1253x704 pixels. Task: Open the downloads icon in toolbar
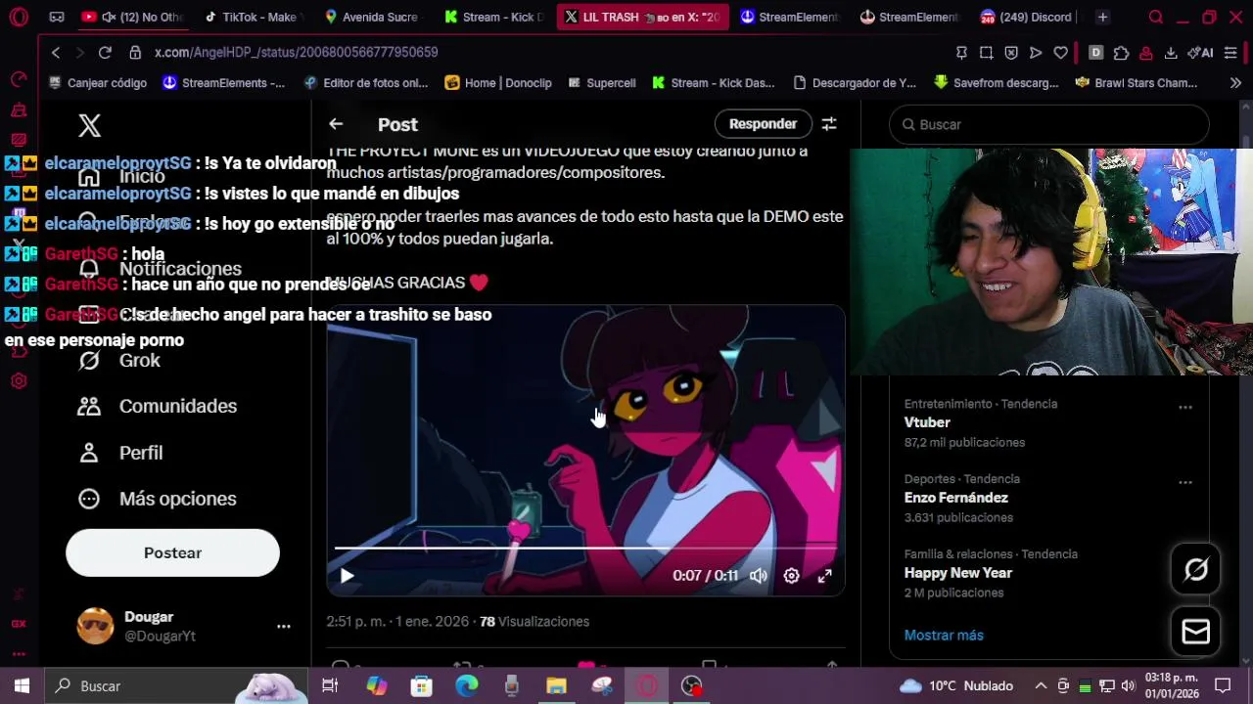[x=1170, y=52]
